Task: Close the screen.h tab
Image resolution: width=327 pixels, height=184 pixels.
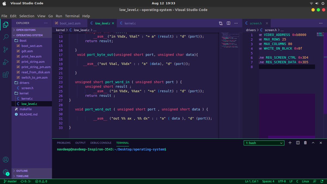Action: [267, 23]
